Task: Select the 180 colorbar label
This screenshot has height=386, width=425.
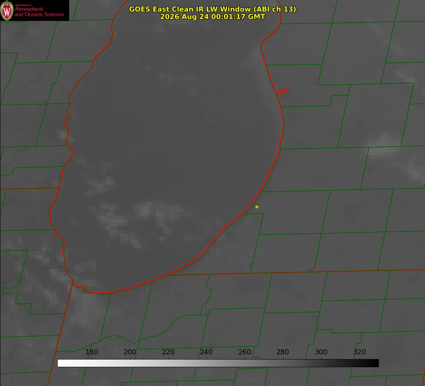Action: point(91,352)
